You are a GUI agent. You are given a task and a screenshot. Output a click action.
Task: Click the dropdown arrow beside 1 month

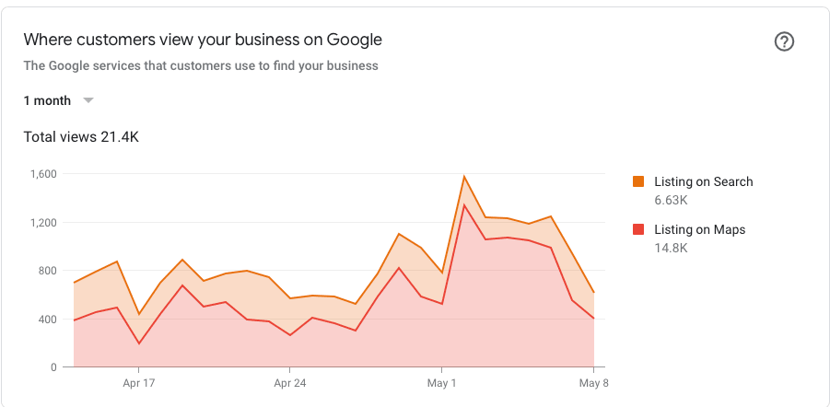point(88,100)
